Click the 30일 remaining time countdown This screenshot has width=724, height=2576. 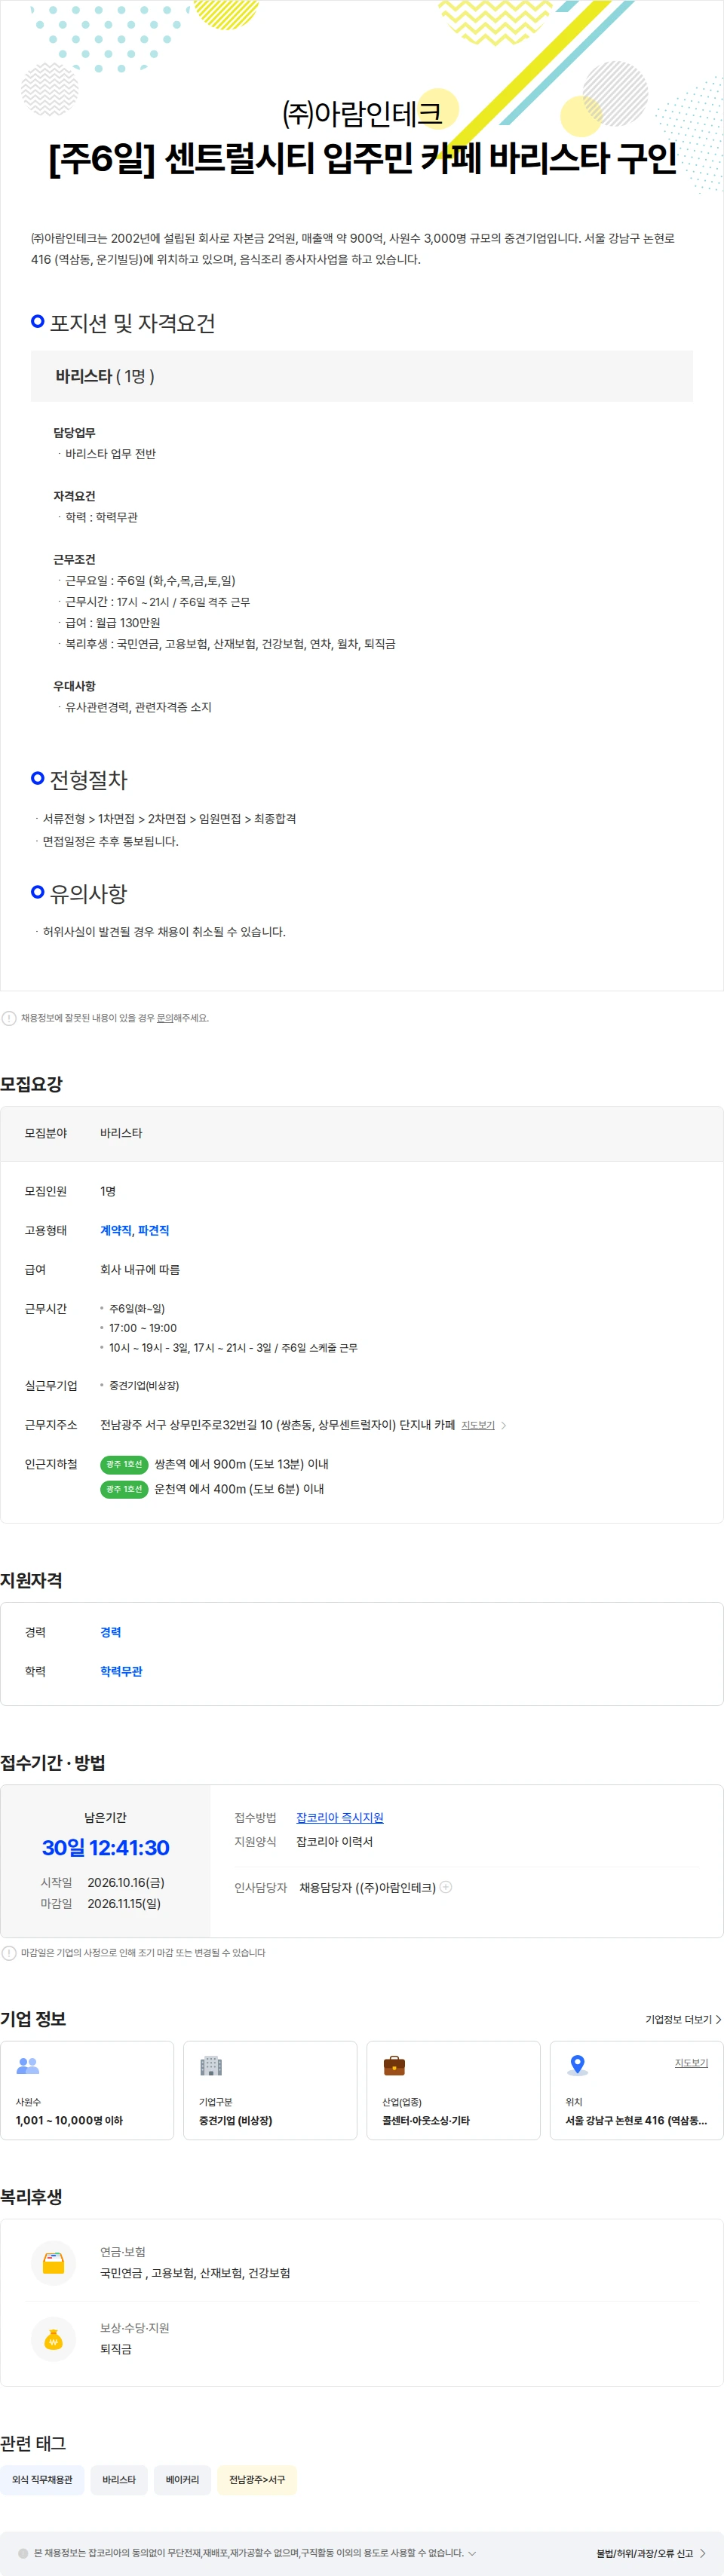click(x=106, y=1848)
